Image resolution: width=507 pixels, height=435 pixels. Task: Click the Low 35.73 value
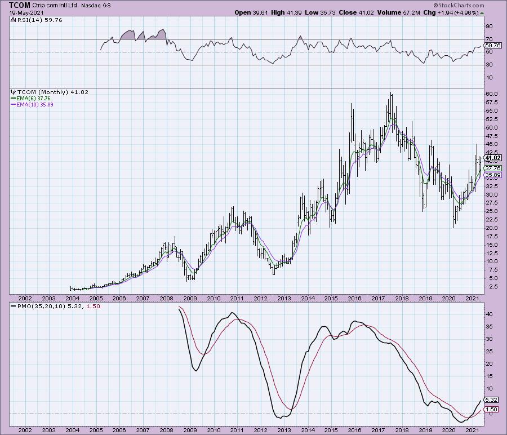(x=321, y=12)
